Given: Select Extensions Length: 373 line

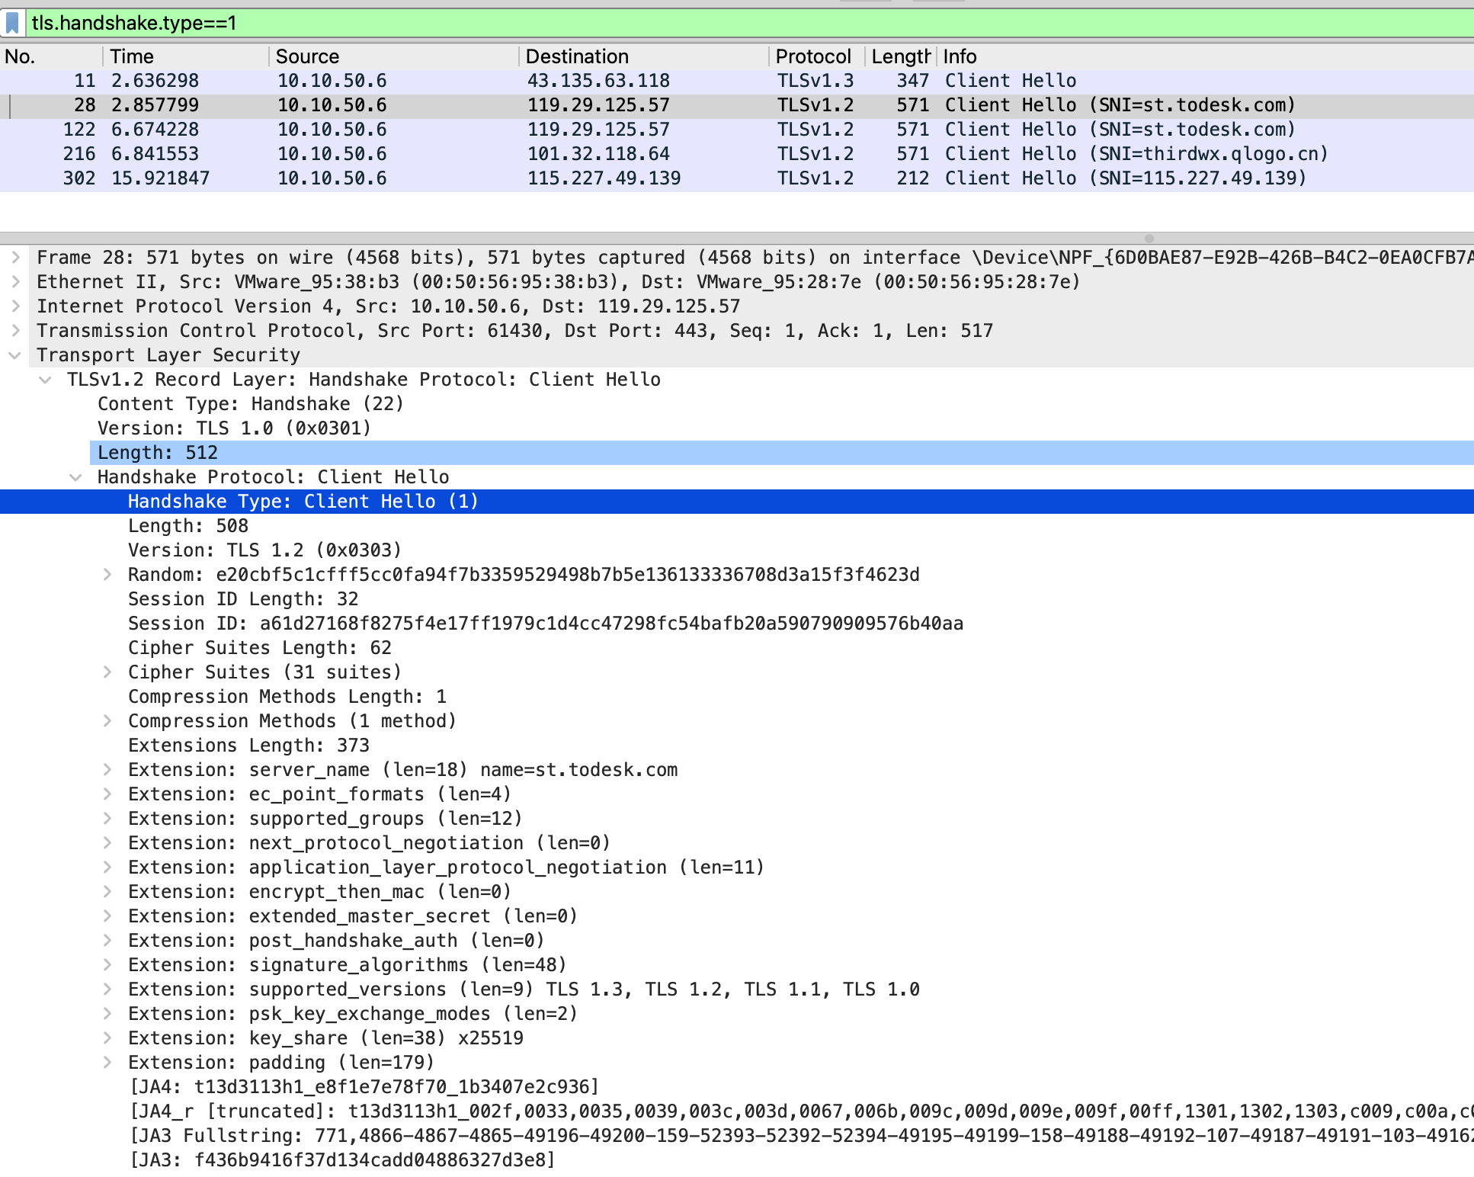Looking at the screenshot, I should [248, 746].
